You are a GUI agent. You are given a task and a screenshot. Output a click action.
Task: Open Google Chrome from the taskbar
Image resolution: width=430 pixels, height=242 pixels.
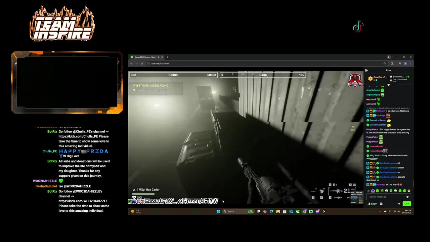(x=304, y=211)
